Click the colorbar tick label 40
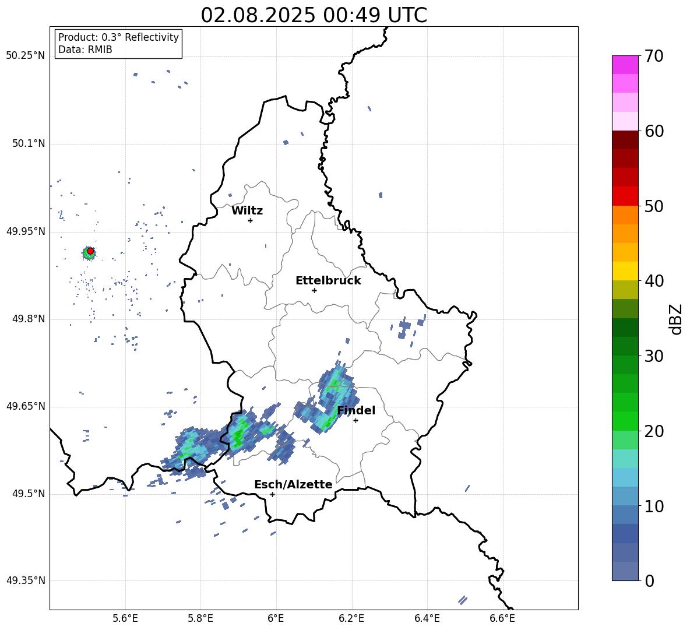Viewport: 690px width, 630px height. pos(654,281)
